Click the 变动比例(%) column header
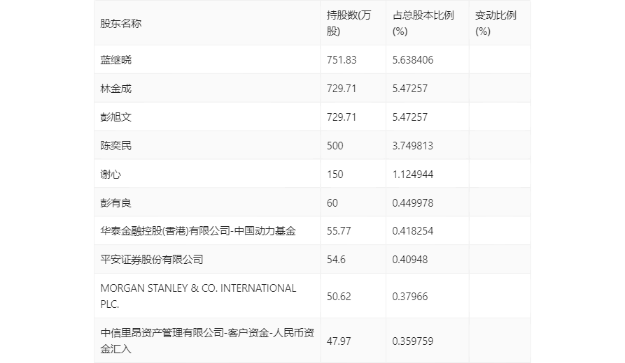The width and height of the screenshot is (625, 363). [x=496, y=23]
